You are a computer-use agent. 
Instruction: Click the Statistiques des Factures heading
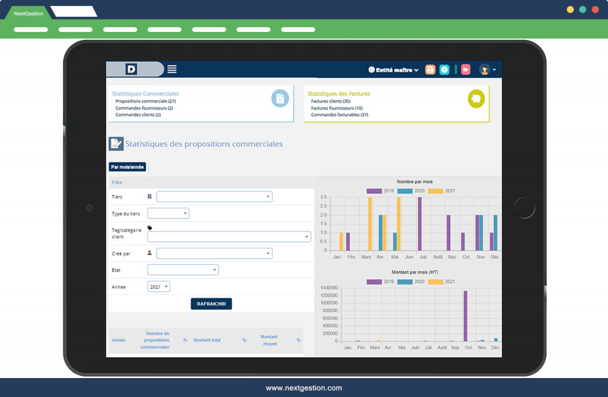click(339, 94)
